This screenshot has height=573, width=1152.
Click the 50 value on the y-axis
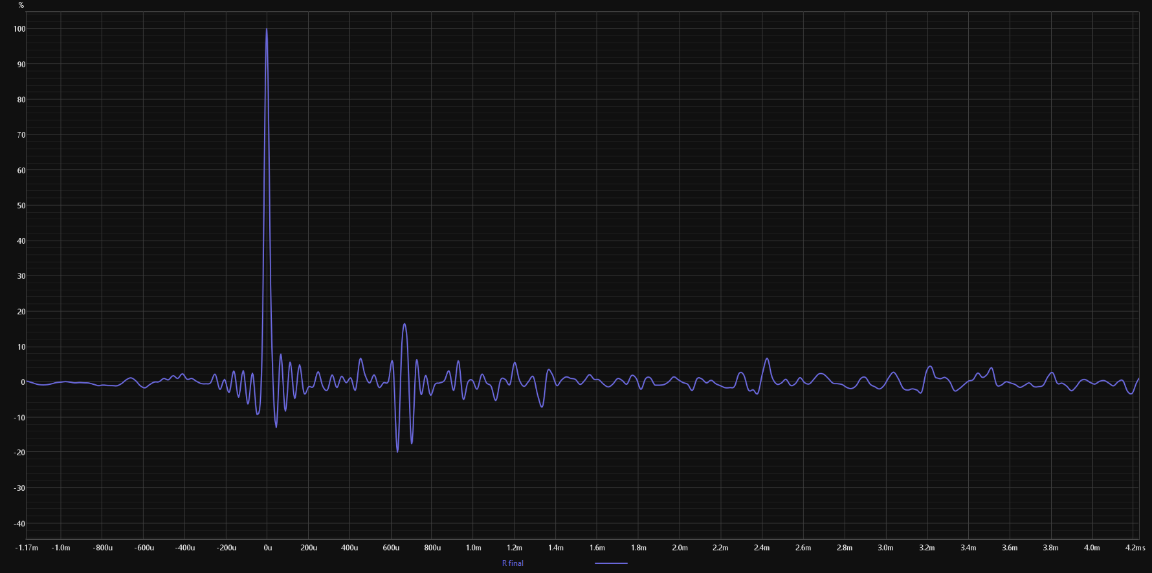click(21, 206)
